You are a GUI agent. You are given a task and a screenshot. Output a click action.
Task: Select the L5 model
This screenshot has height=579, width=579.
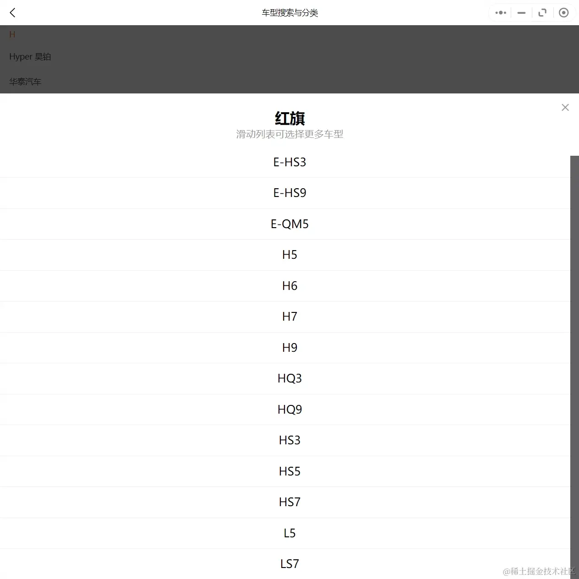click(285, 533)
